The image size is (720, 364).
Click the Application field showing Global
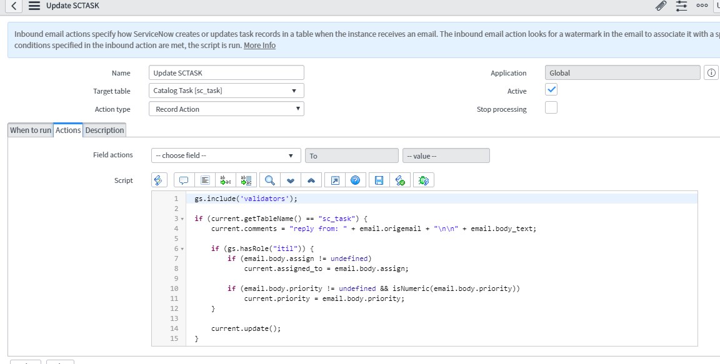click(622, 73)
